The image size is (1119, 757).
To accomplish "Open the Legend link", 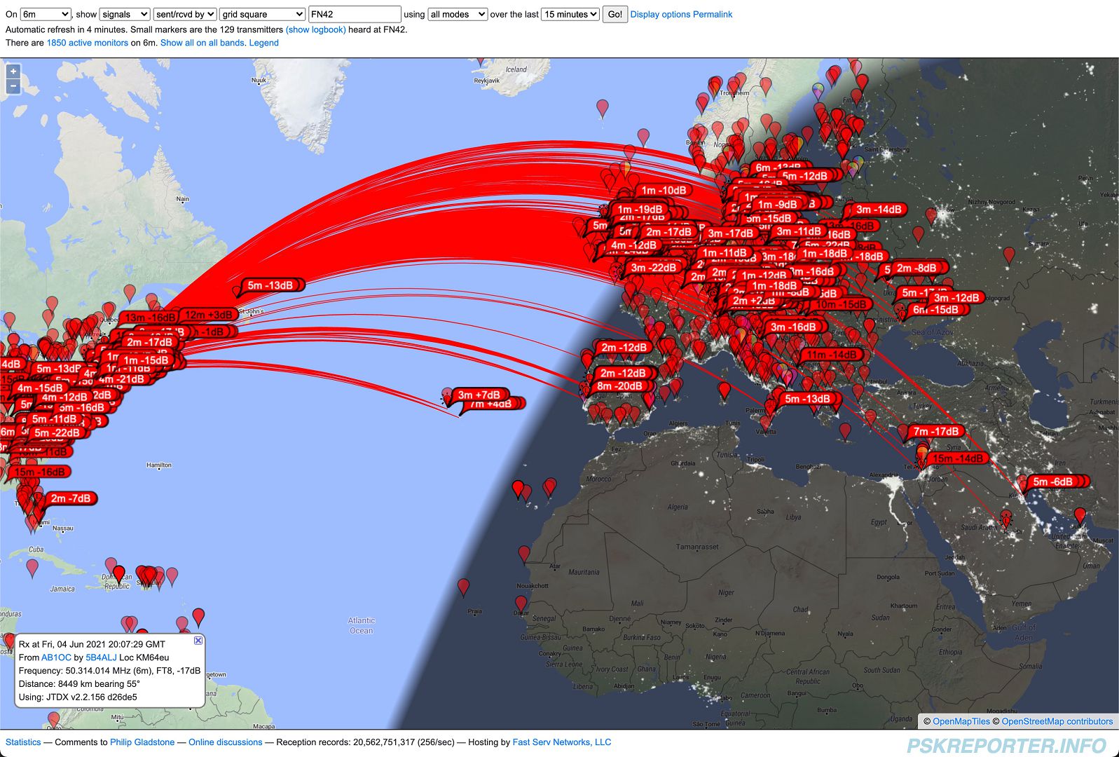I will click(264, 43).
